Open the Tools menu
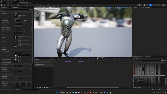167x94 pixels. coord(20,1)
